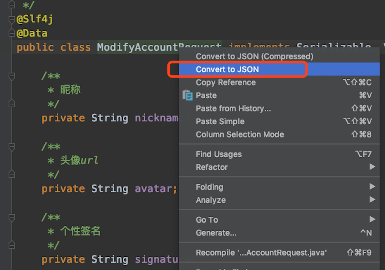Toggle Column Selection Mode

pos(240,135)
